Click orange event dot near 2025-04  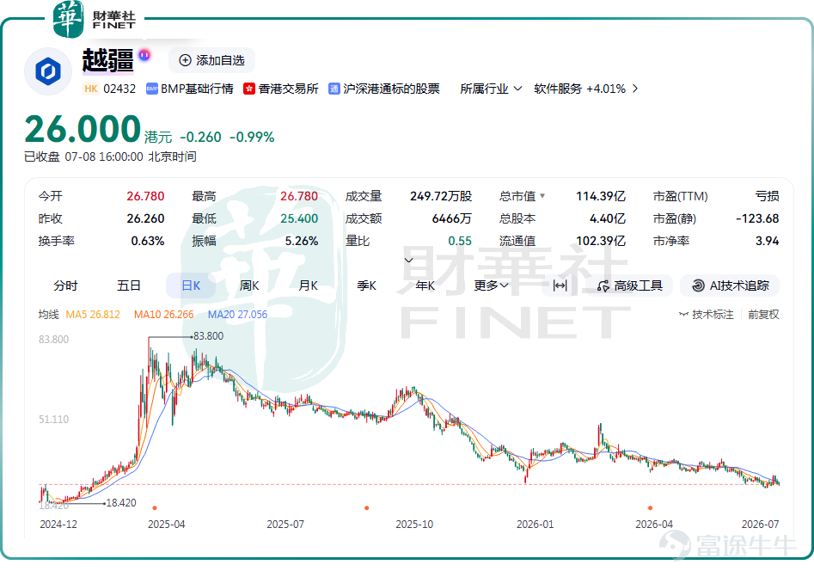pyautogui.click(x=155, y=508)
